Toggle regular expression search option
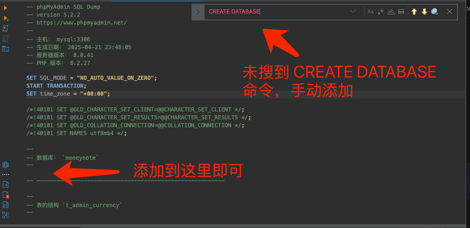 pyautogui.click(x=381, y=12)
